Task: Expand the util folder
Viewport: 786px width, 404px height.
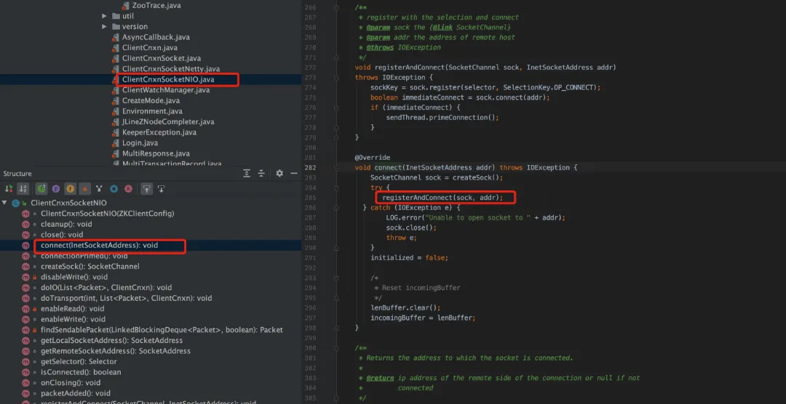Action: [x=104, y=16]
